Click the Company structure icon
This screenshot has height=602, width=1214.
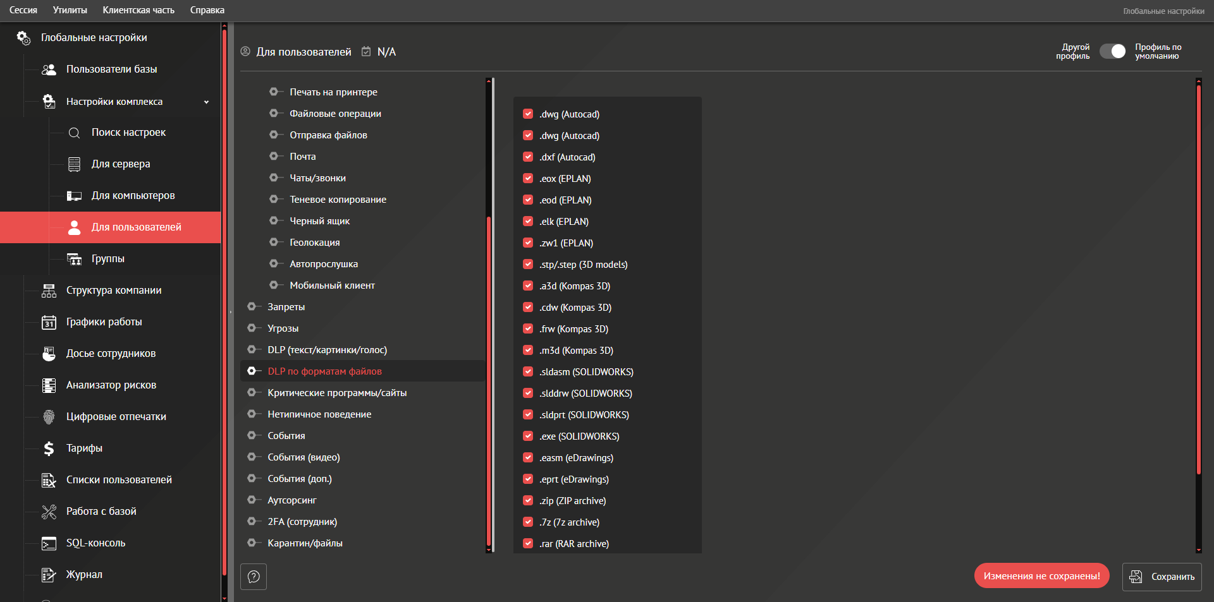coord(49,291)
